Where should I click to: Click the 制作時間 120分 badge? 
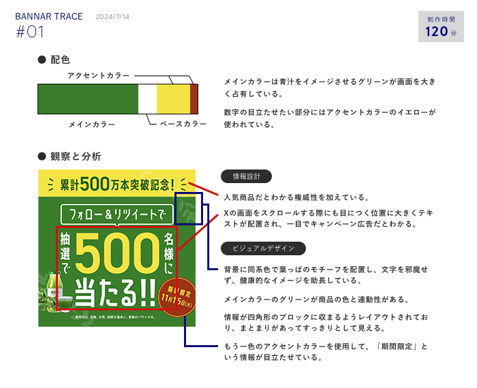coord(441,27)
